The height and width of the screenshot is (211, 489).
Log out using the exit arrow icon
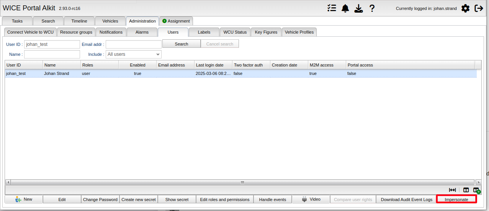(479, 8)
